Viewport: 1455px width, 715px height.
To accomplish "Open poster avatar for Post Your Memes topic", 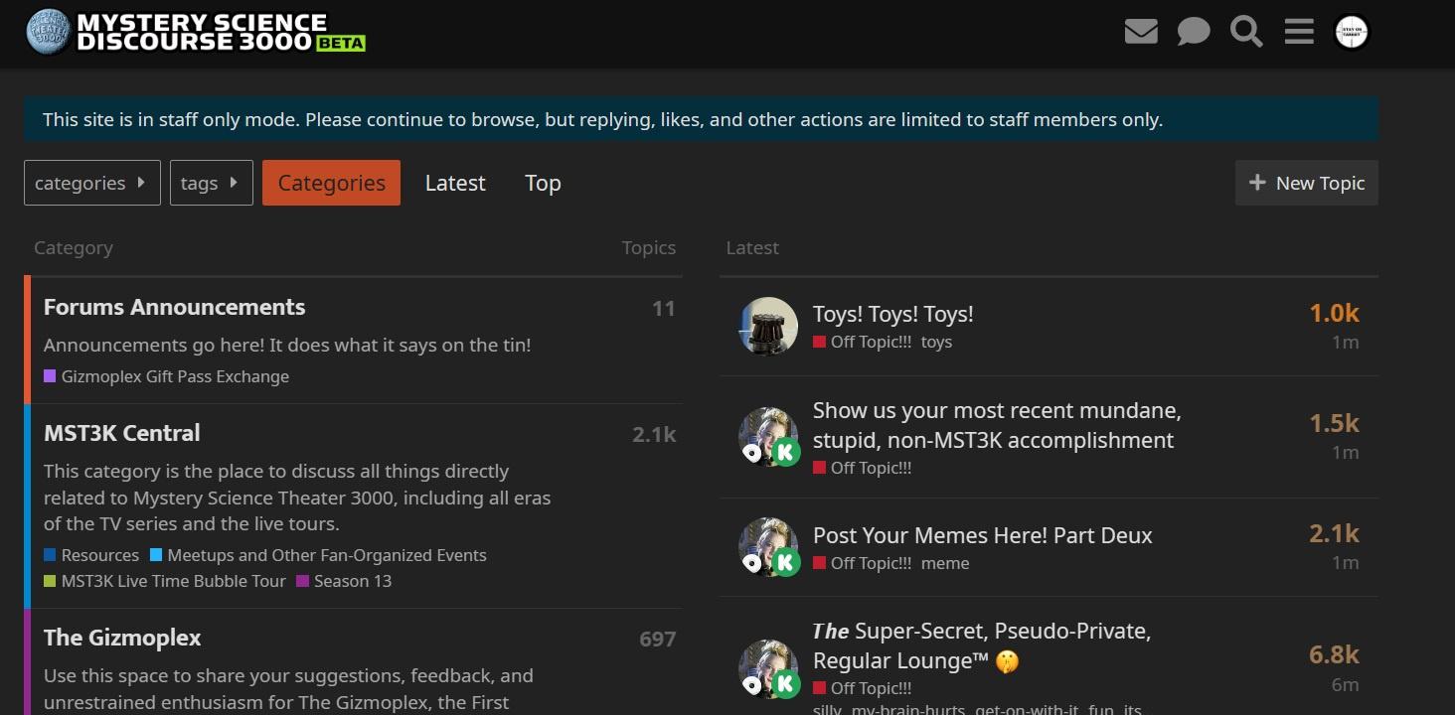I will 768,546.
